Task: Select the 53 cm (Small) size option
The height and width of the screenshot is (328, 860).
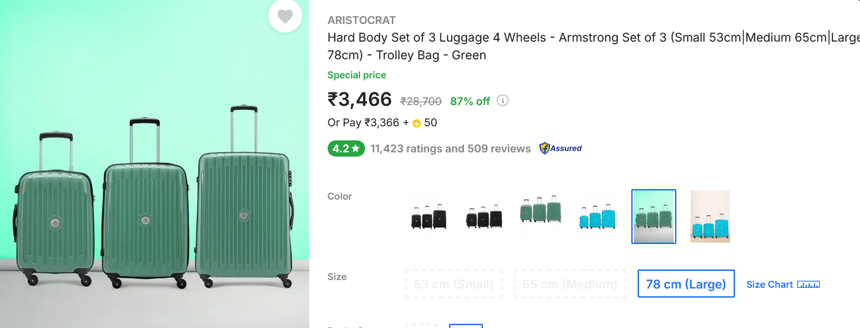Action: [x=454, y=284]
